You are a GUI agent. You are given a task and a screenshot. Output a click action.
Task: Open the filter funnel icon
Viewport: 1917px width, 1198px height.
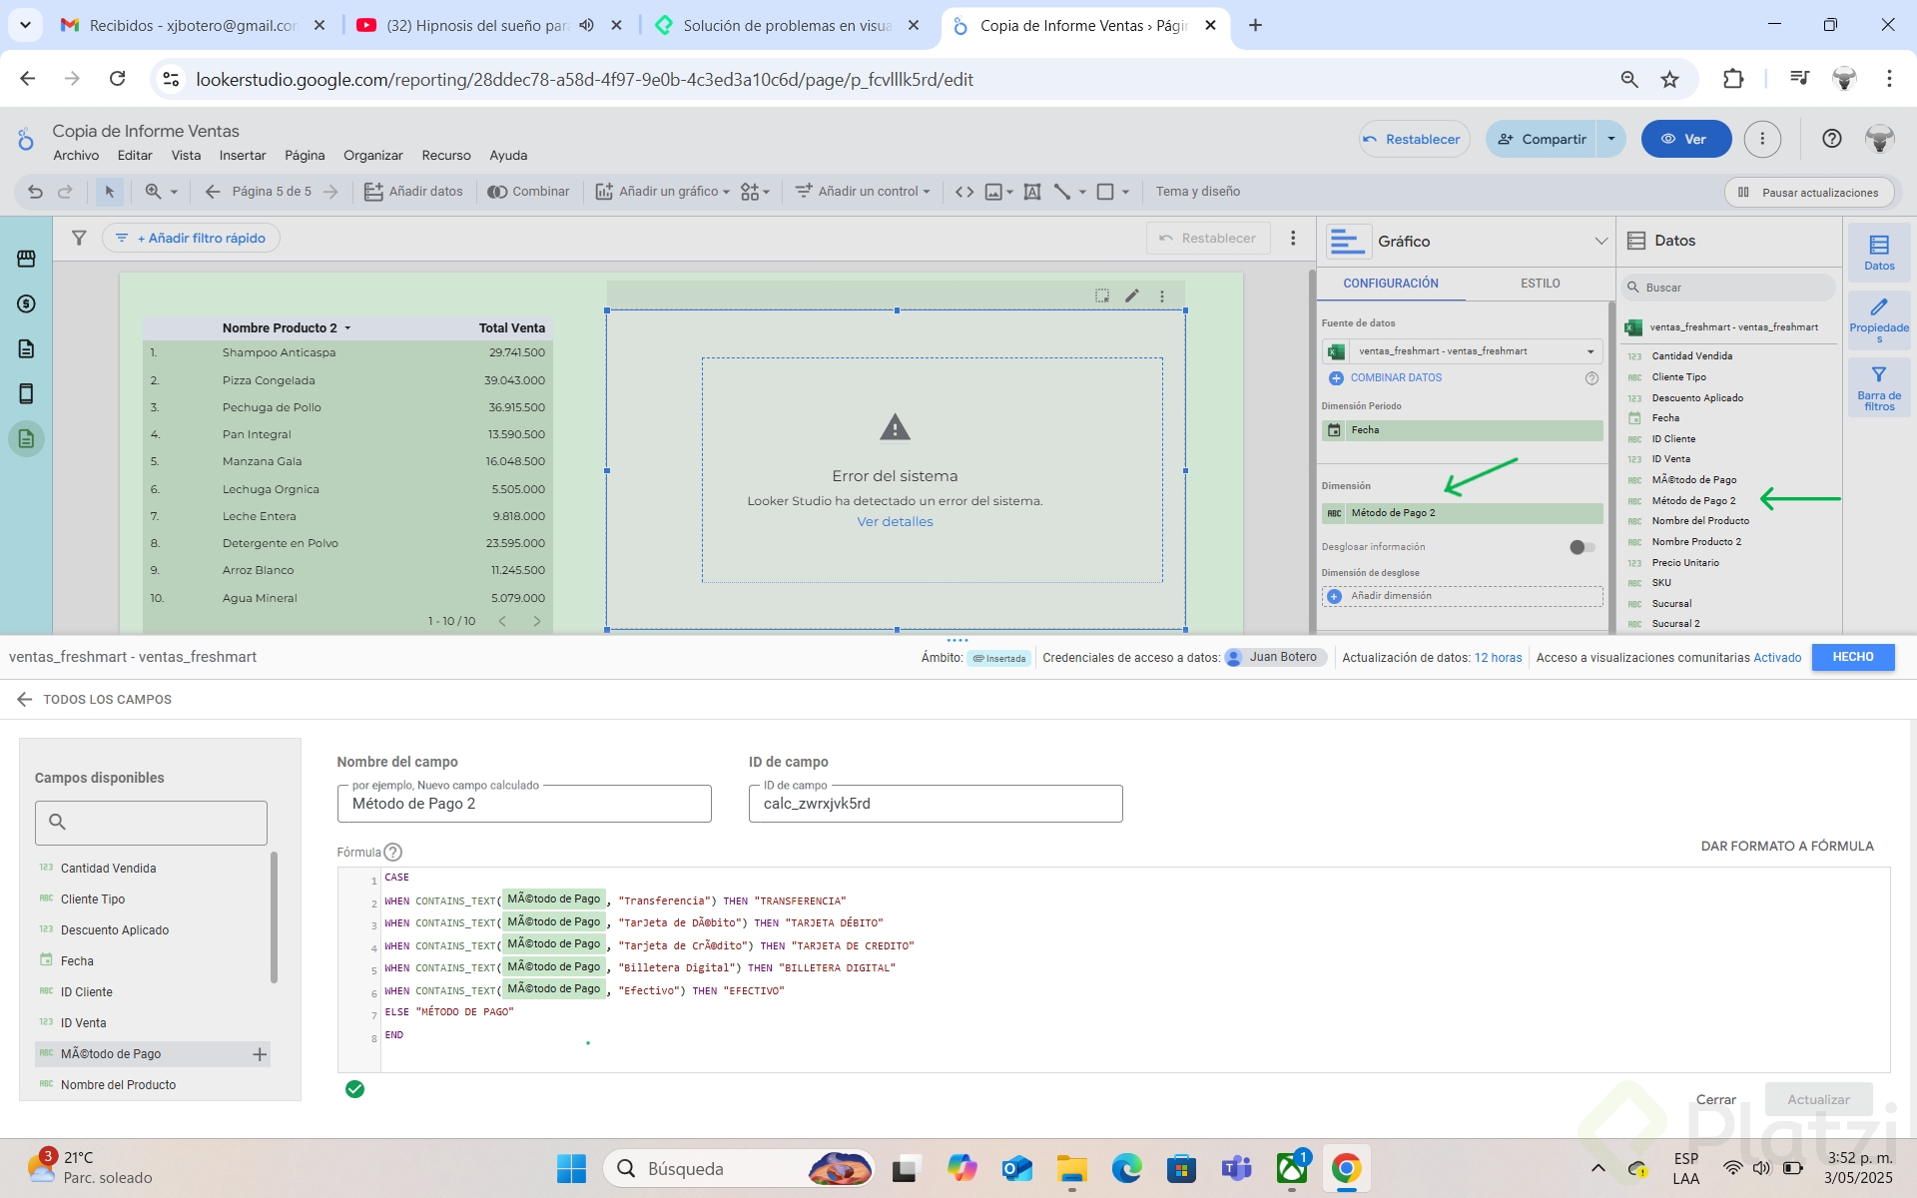[79, 238]
